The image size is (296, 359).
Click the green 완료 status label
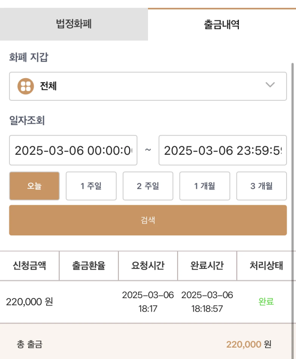pyautogui.click(x=266, y=302)
